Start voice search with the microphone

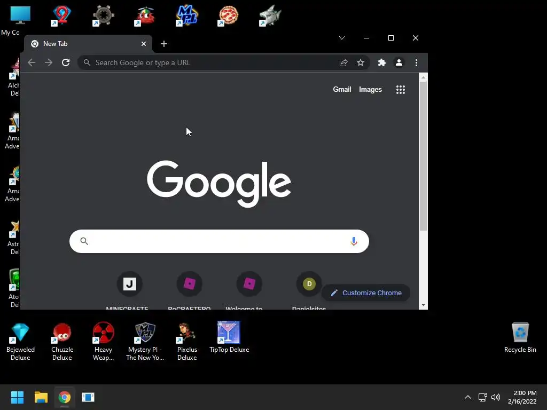pos(354,241)
